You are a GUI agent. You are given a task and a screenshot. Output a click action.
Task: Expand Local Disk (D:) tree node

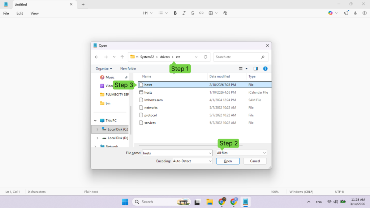click(97, 138)
